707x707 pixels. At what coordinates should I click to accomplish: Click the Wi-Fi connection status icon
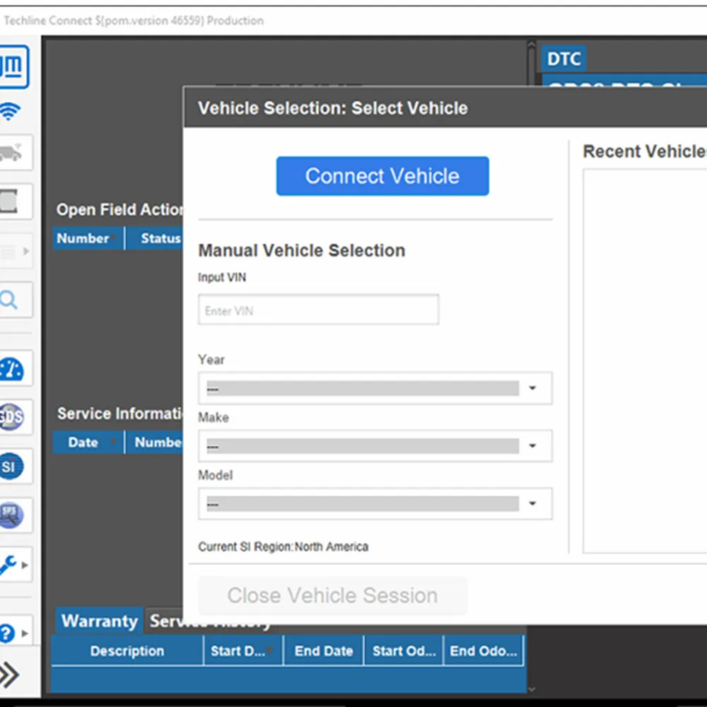click(10, 112)
